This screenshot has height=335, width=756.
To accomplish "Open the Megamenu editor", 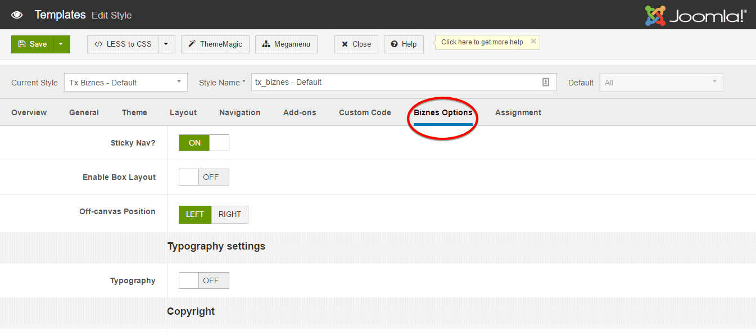I will coord(286,44).
